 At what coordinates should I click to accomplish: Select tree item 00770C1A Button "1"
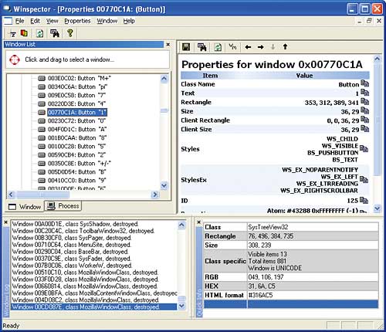(x=77, y=113)
